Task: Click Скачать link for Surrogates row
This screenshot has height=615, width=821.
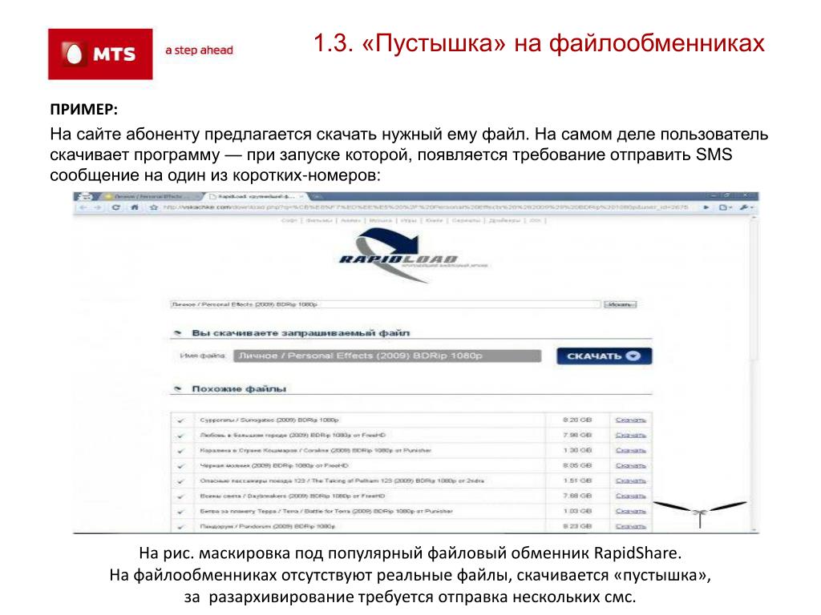Action: (630, 420)
